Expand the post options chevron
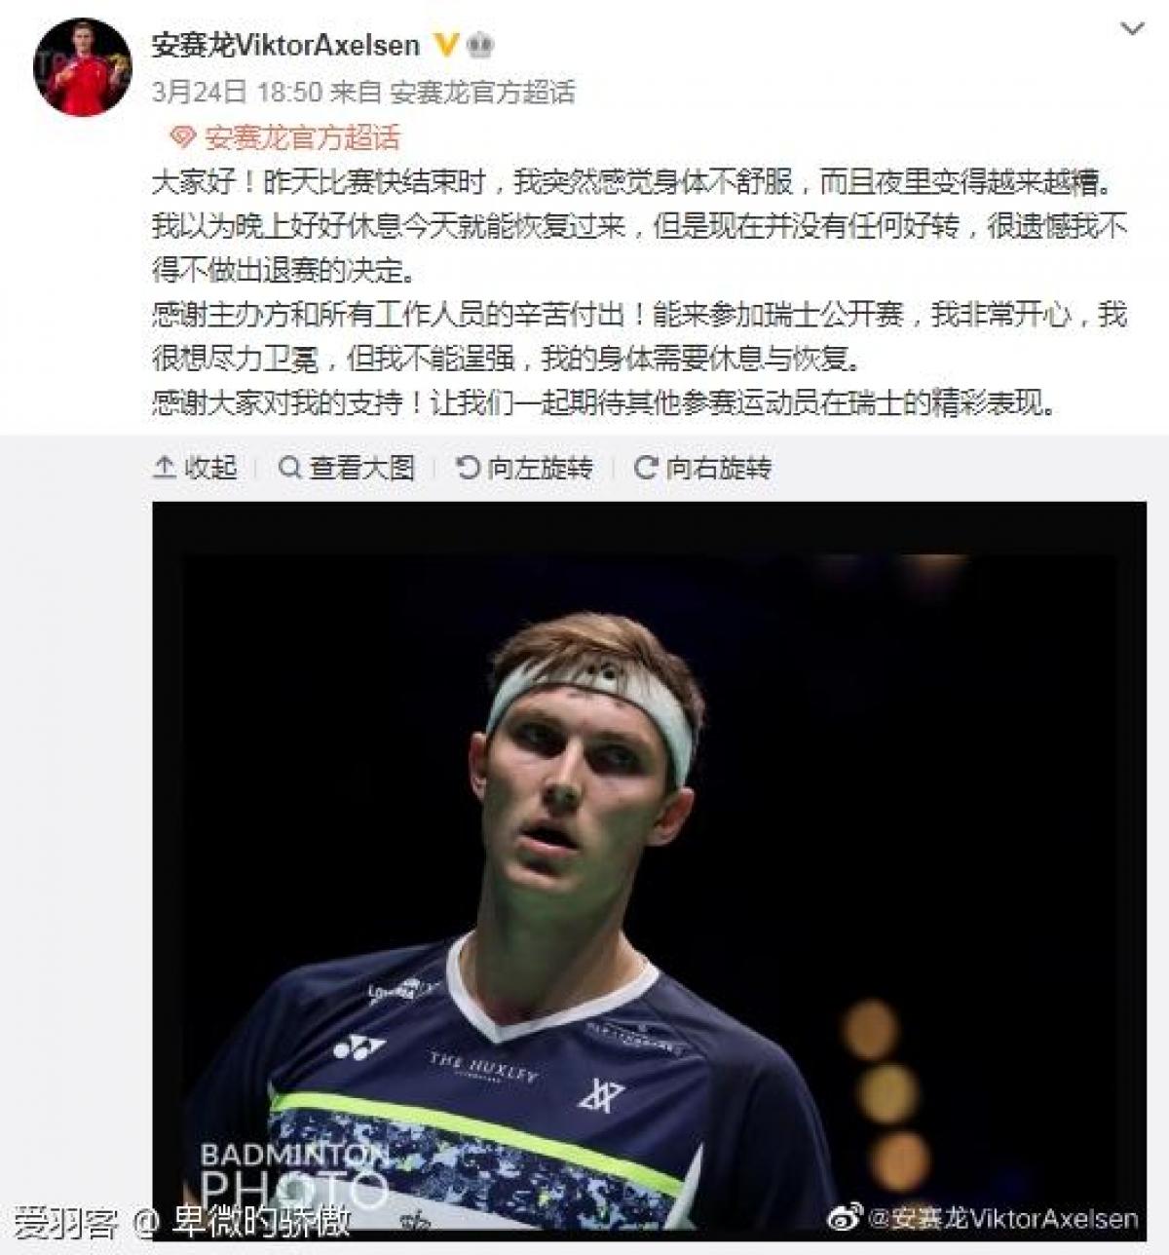Viewport: 1169px width, 1255px height. (1132, 30)
